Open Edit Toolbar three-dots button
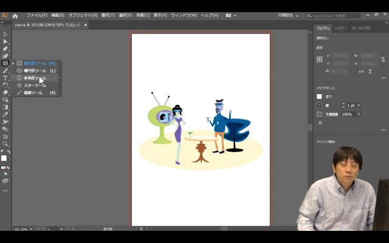Viewport: 389px width, 243px height. point(5,191)
